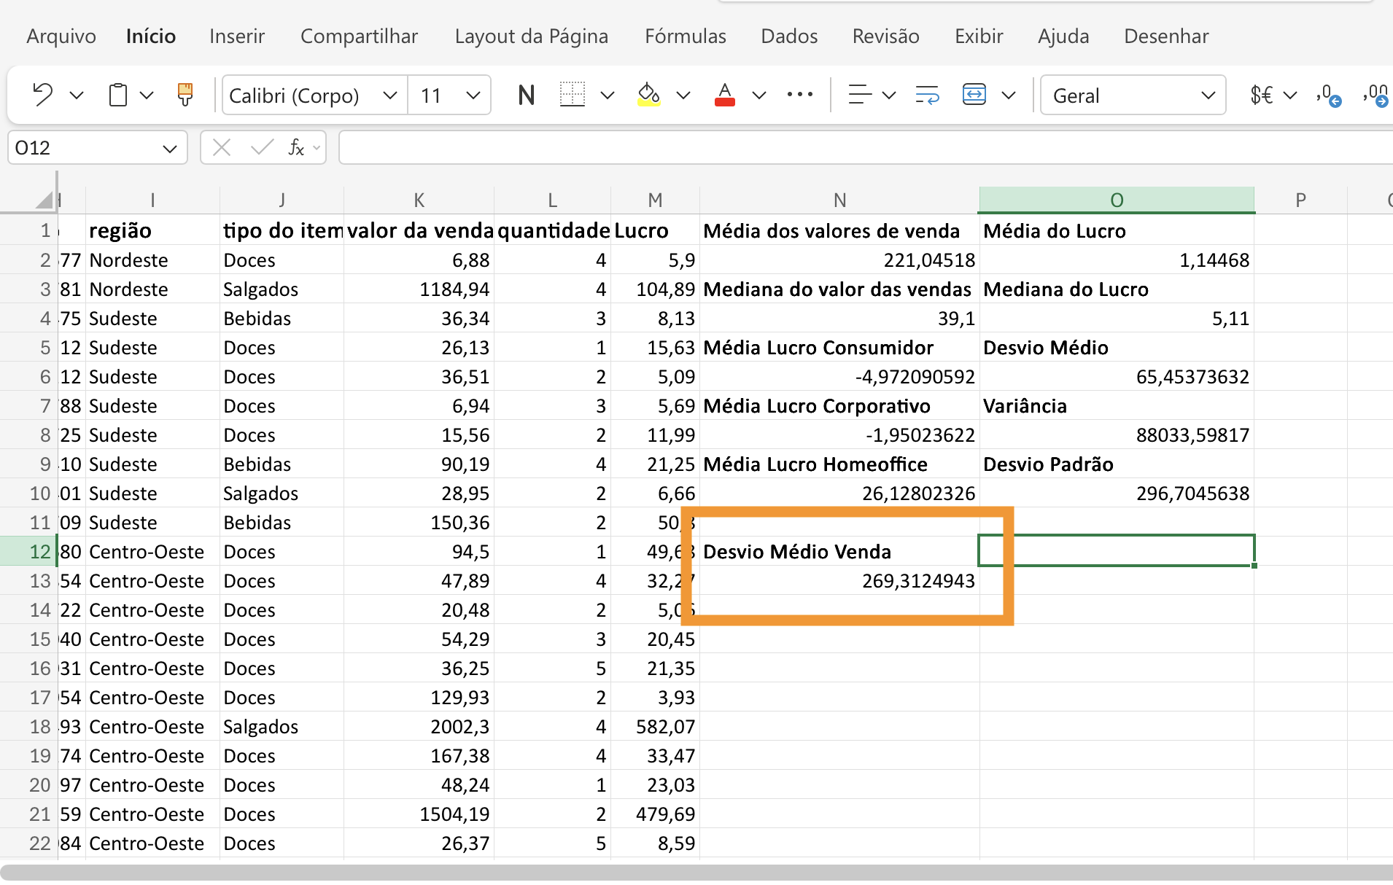The height and width of the screenshot is (885, 1393).
Task: Switch to the Revisão tab
Action: (x=886, y=36)
